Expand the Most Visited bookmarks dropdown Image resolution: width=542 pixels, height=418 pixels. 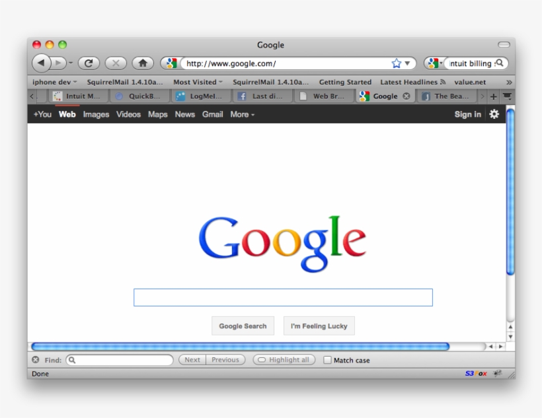(198, 82)
